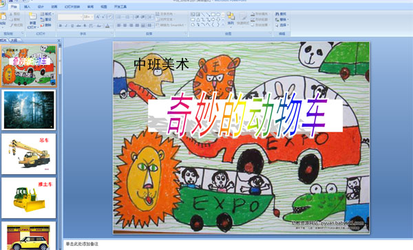Toggle italic formatting
413x250 pixels.
coord(66,25)
